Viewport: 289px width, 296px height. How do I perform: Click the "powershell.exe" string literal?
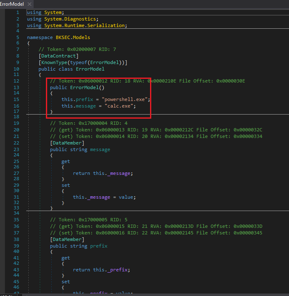point(125,99)
